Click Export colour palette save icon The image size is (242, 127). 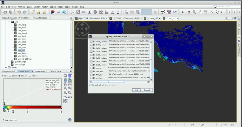(x=70, y=80)
